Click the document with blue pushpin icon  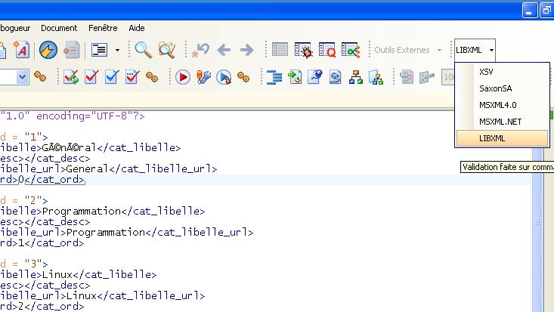coord(315,76)
